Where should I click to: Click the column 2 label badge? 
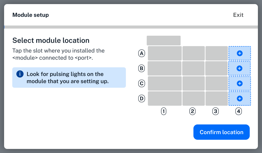(192, 111)
